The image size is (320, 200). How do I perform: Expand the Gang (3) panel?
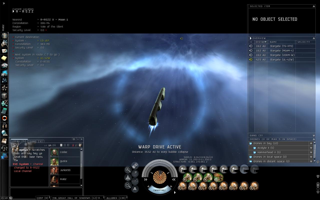click(314, 135)
